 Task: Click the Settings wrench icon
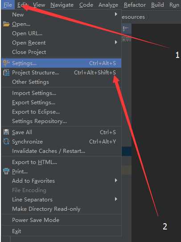(x=6, y=63)
